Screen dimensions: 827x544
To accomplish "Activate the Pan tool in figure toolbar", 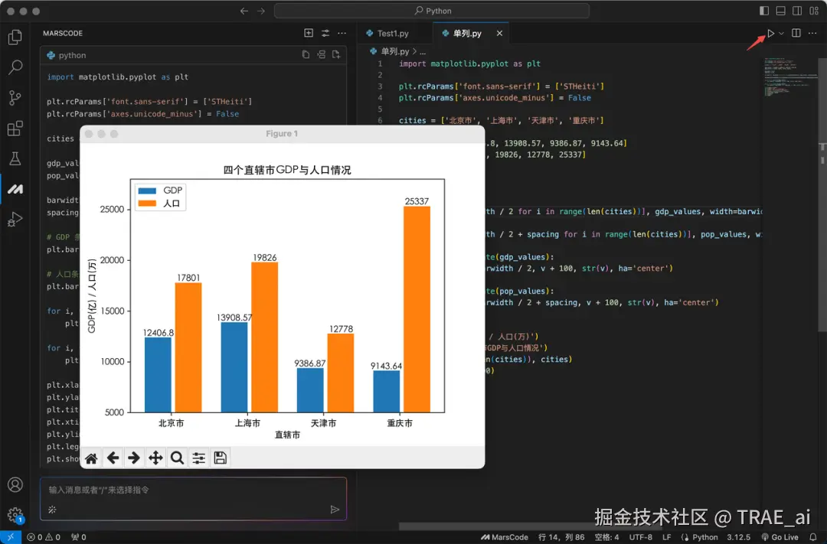I will [x=155, y=458].
